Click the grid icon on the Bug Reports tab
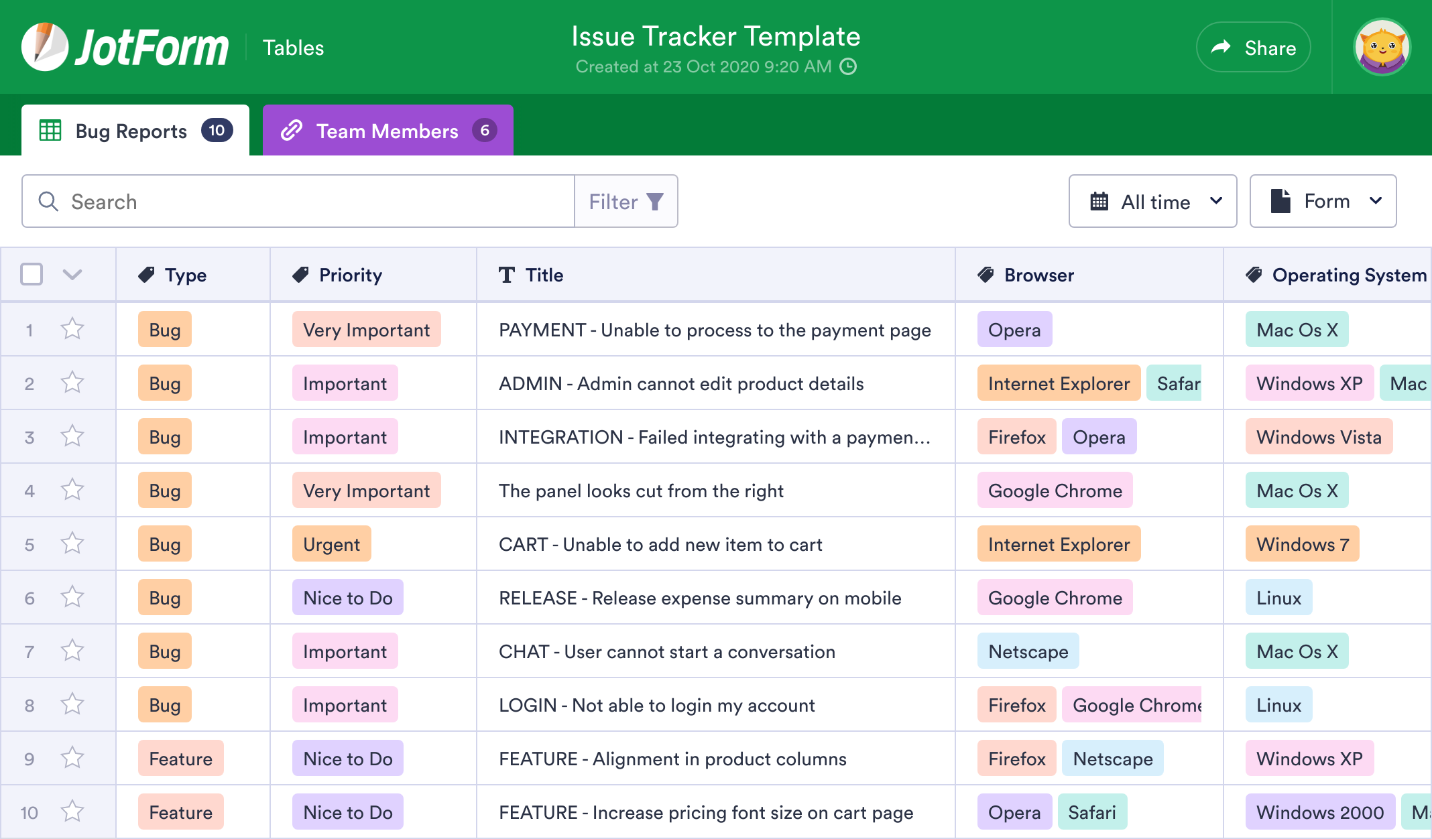This screenshot has height=839, width=1432. (x=51, y=130)
